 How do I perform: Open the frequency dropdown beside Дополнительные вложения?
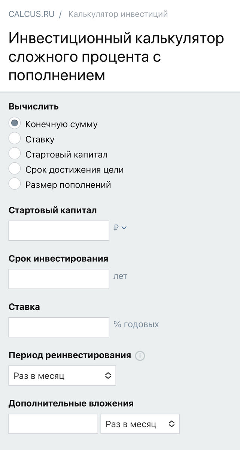[140, 423]
